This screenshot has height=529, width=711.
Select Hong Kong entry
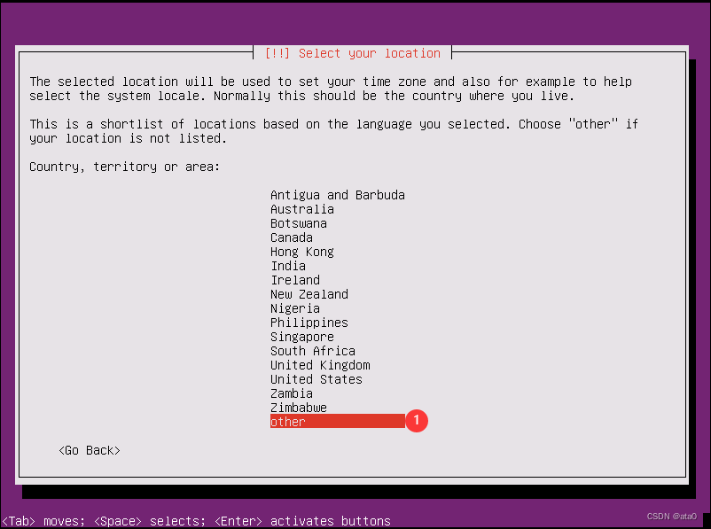coord(302,252)
